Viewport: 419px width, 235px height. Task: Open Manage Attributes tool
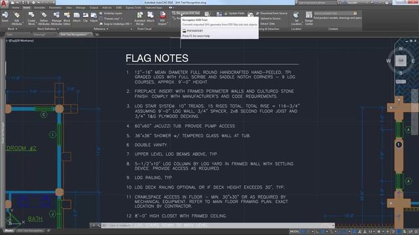pos(56,18)
